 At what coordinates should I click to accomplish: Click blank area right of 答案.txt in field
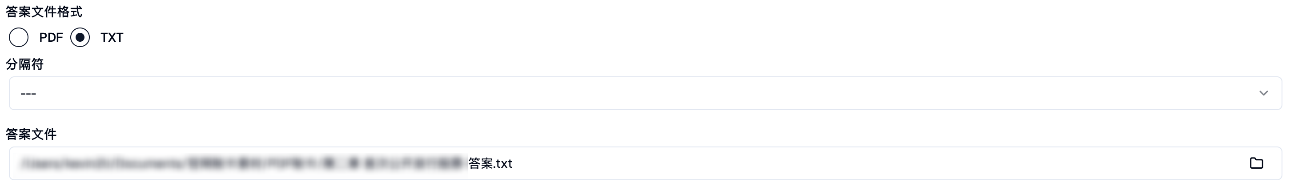[x=854, y=163]
